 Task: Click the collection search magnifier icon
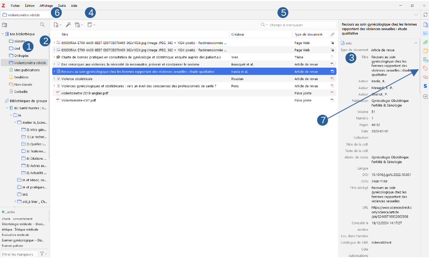pos(42,25)
